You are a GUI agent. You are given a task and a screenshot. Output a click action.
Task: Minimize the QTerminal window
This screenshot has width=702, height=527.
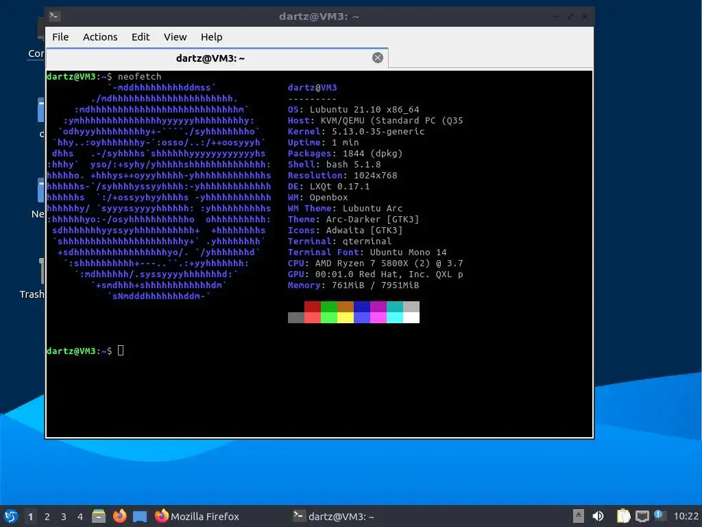click(556, 16)
